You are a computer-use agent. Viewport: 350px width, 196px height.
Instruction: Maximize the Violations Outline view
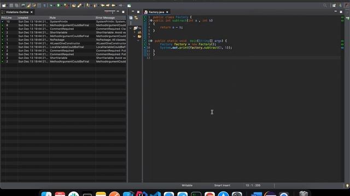click(123, 12)
